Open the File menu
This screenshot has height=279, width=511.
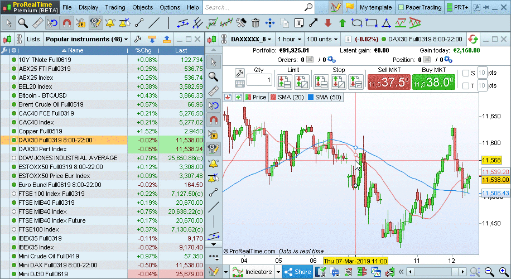[67, 7]
